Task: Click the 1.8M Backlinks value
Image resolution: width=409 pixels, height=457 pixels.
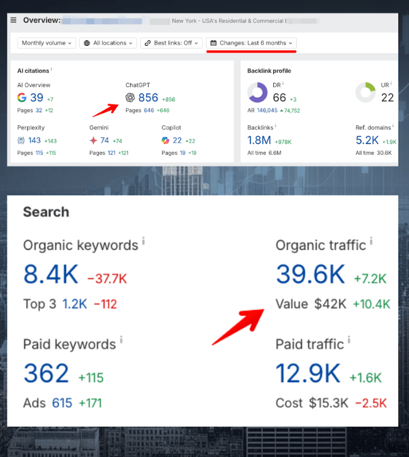Action: click(x=259, y=140)
